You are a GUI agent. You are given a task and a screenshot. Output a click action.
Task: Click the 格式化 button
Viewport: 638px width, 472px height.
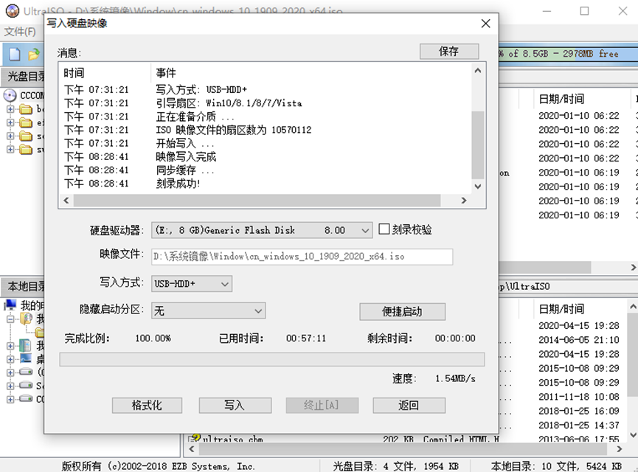(x=147, y=406)
